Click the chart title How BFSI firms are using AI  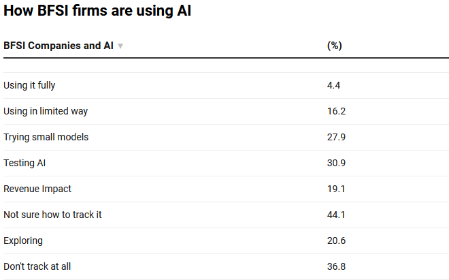97,12
